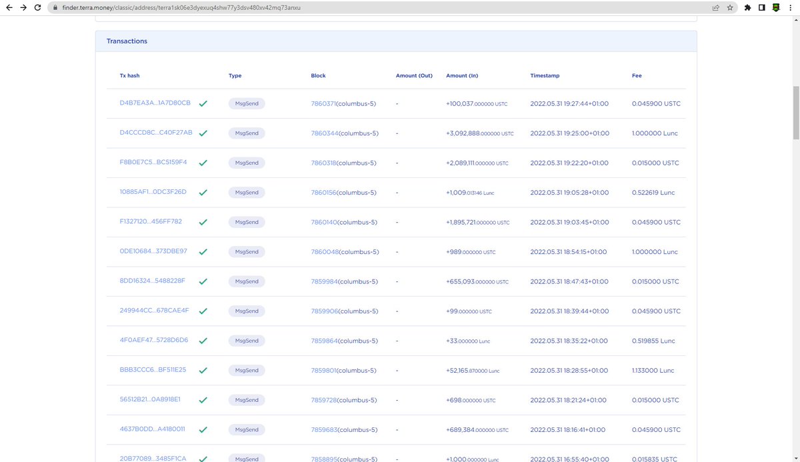Select amount +3,092,888.000000 USTC
The image size is (800, 462).
480,133
